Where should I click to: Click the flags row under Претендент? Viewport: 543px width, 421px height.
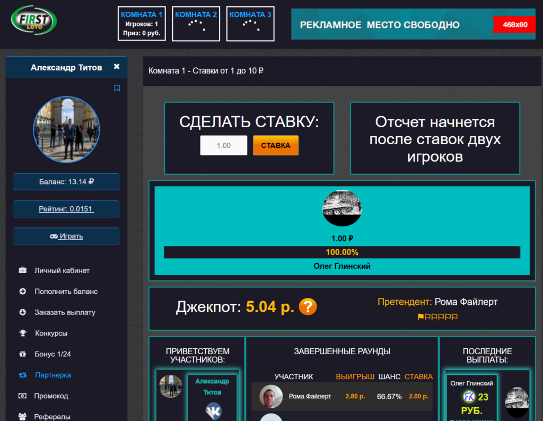(437, 317)
